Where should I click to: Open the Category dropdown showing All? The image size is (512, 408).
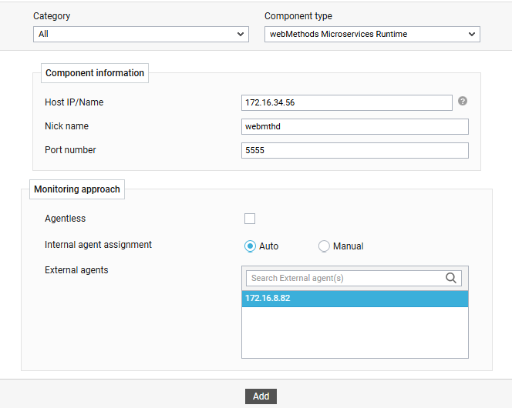pos(140,34)
